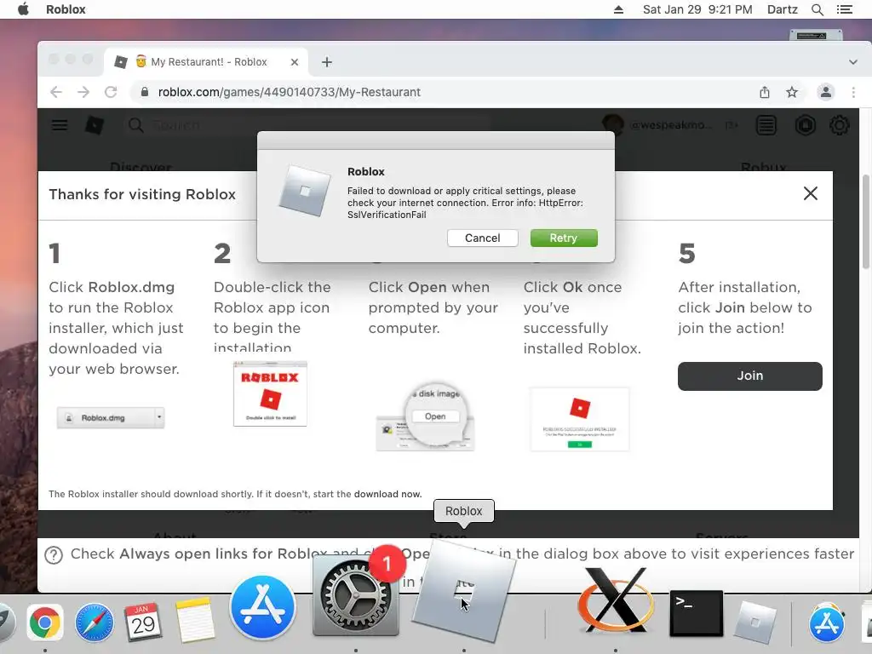Click the Roblox.dmg download dropdown arrow
The width and height of the screenshot is (872, 654).
(x=159, y=417)
